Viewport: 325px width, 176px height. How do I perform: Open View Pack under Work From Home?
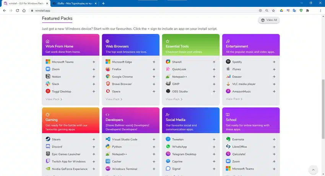point(54,99)
